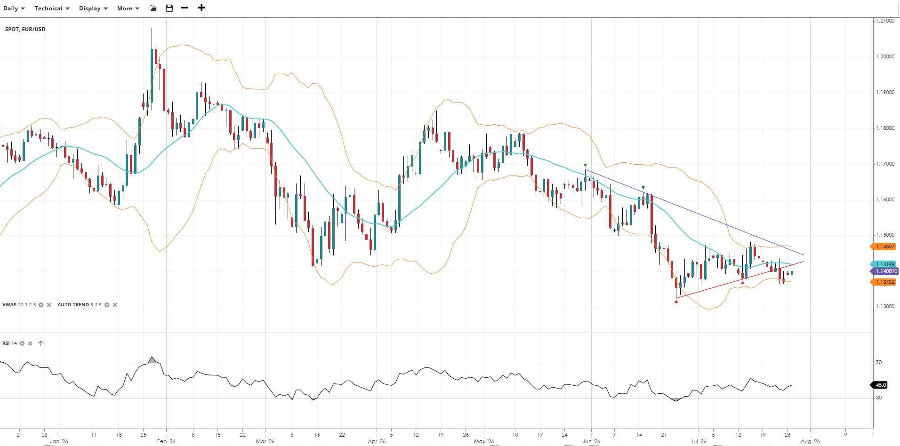Click the green down marker above the mid-June candle
The height and width of the screenshot is (446, 900).
pos(643,188)
